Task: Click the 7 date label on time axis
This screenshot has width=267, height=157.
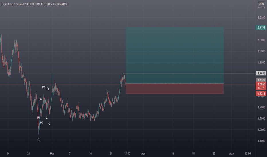Action: point(70,154)
